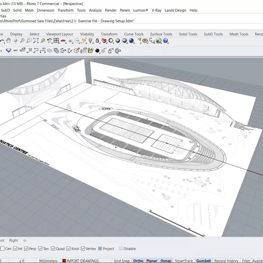Launch Grasshopper from the green icon
This screenshot has height=263, width=263.
pos(159,41)
